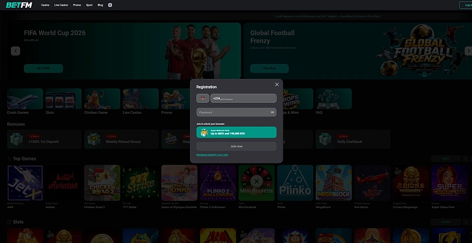The width and height of the screenshot is (472, 243).
Task: Open the Plinko 2 Halloween thumbnail
Action: coord(218,183)
